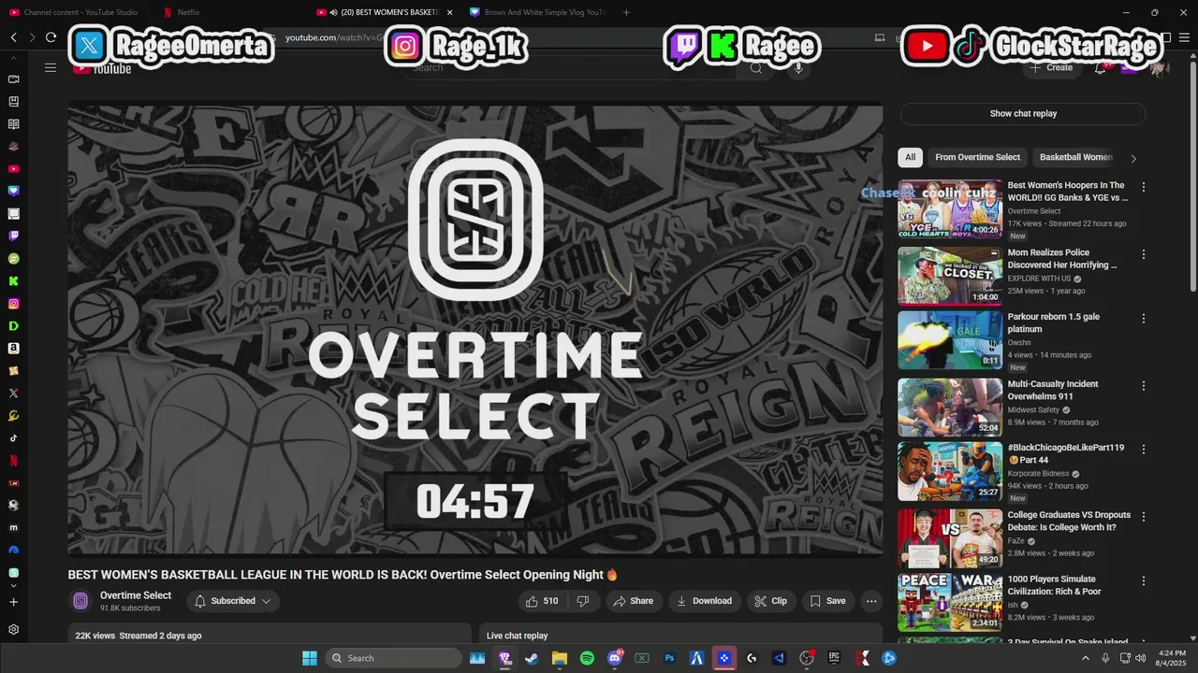Open options menu for Multi-Casualty Incident video
Image resolution: width=1198 pixels, height=673 pixels.
click(1143, 386)
